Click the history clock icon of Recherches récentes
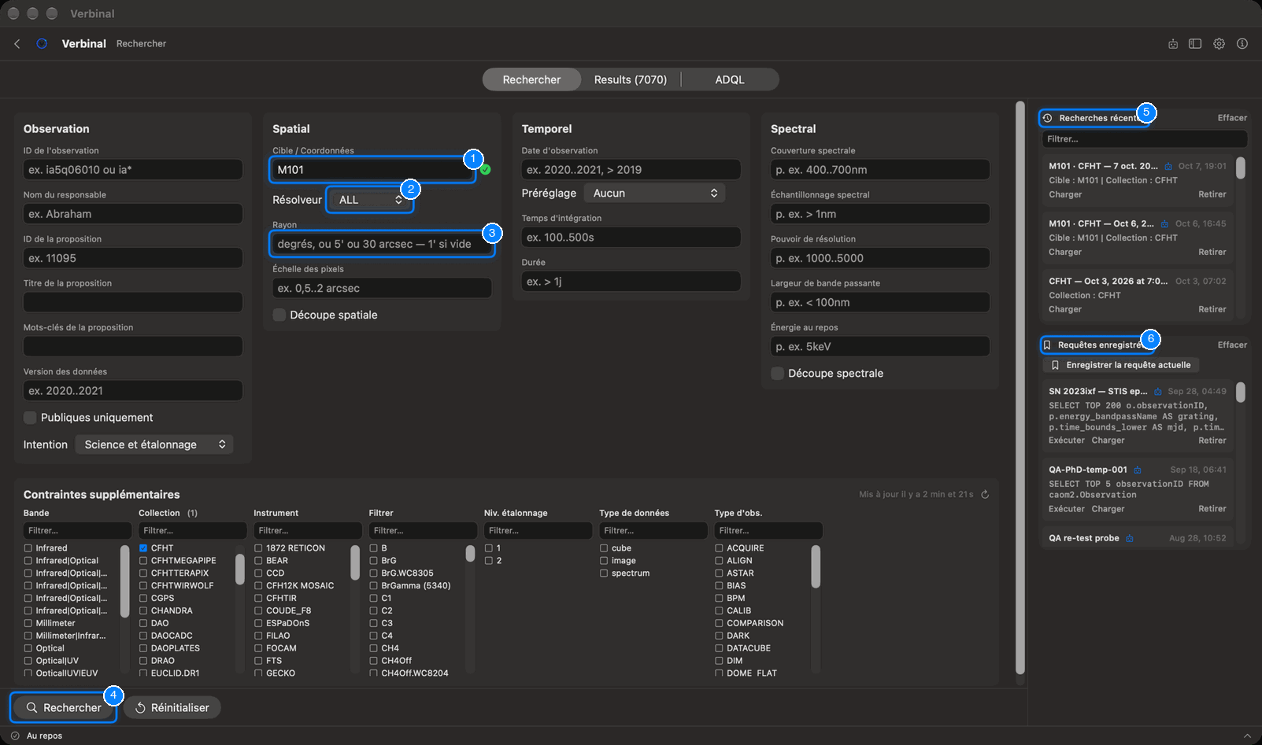This screenshot has height=745, width=1262. point(1048,118)
